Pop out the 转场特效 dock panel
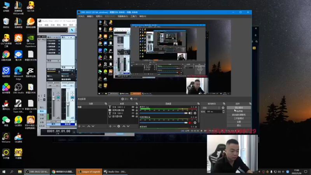 click(224, 104)
